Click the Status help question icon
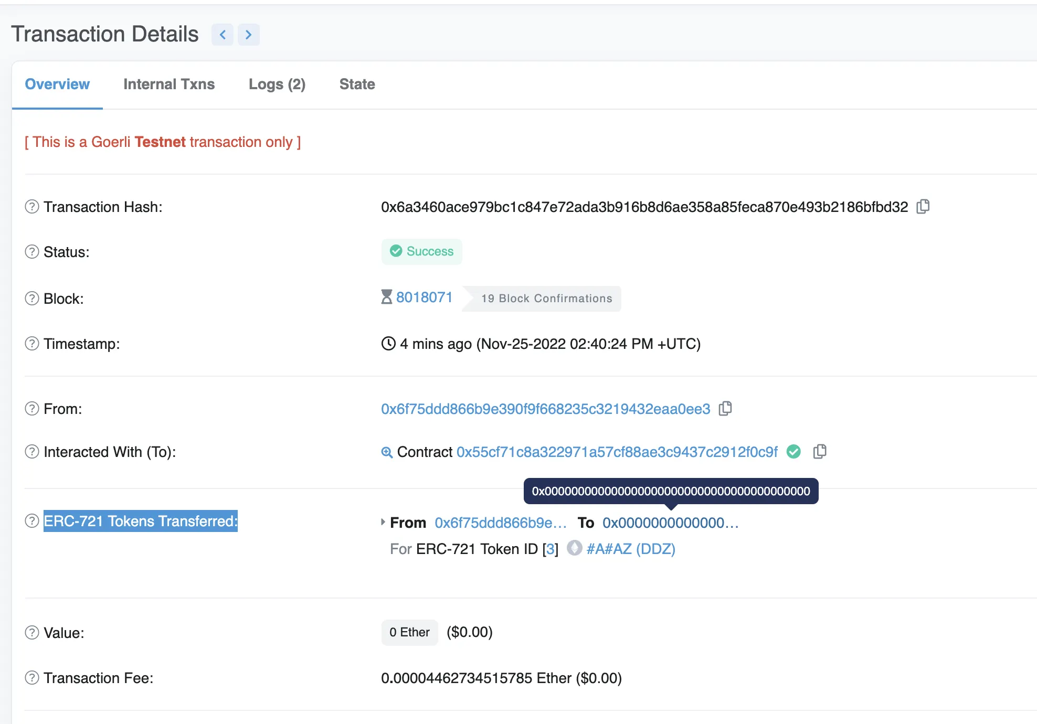The height and width of the screenshot is (724, 1037). (x=32, y=252)
